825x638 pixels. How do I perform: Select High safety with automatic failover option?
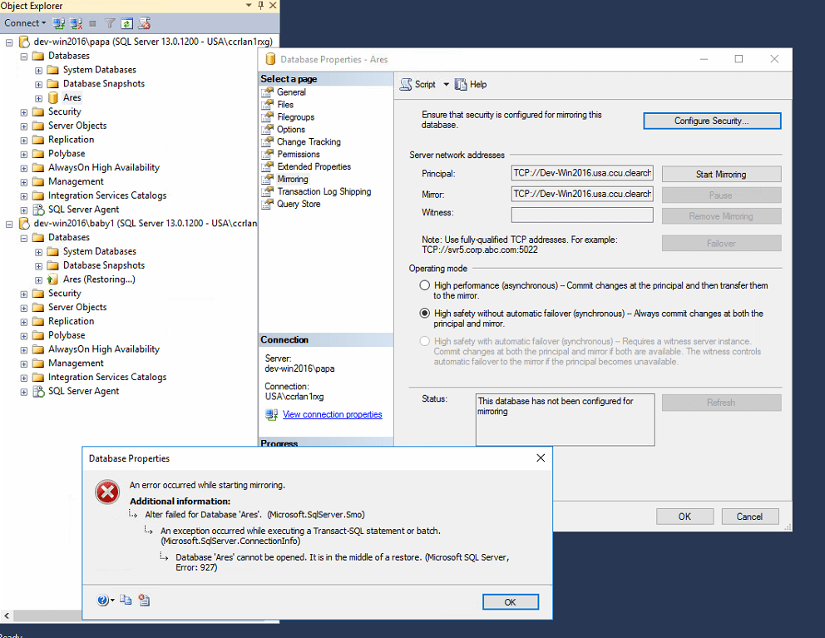tap(426, 342)
